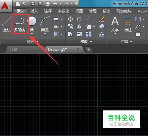
Task: Expand the 修改 panel flyout
Action: tap(86, 42)
